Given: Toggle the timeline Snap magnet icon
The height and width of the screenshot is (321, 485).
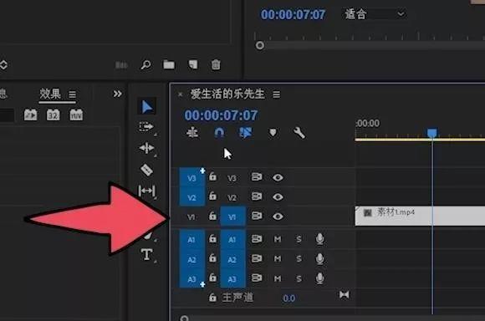Looking at the screenshot, I should 219,133.
